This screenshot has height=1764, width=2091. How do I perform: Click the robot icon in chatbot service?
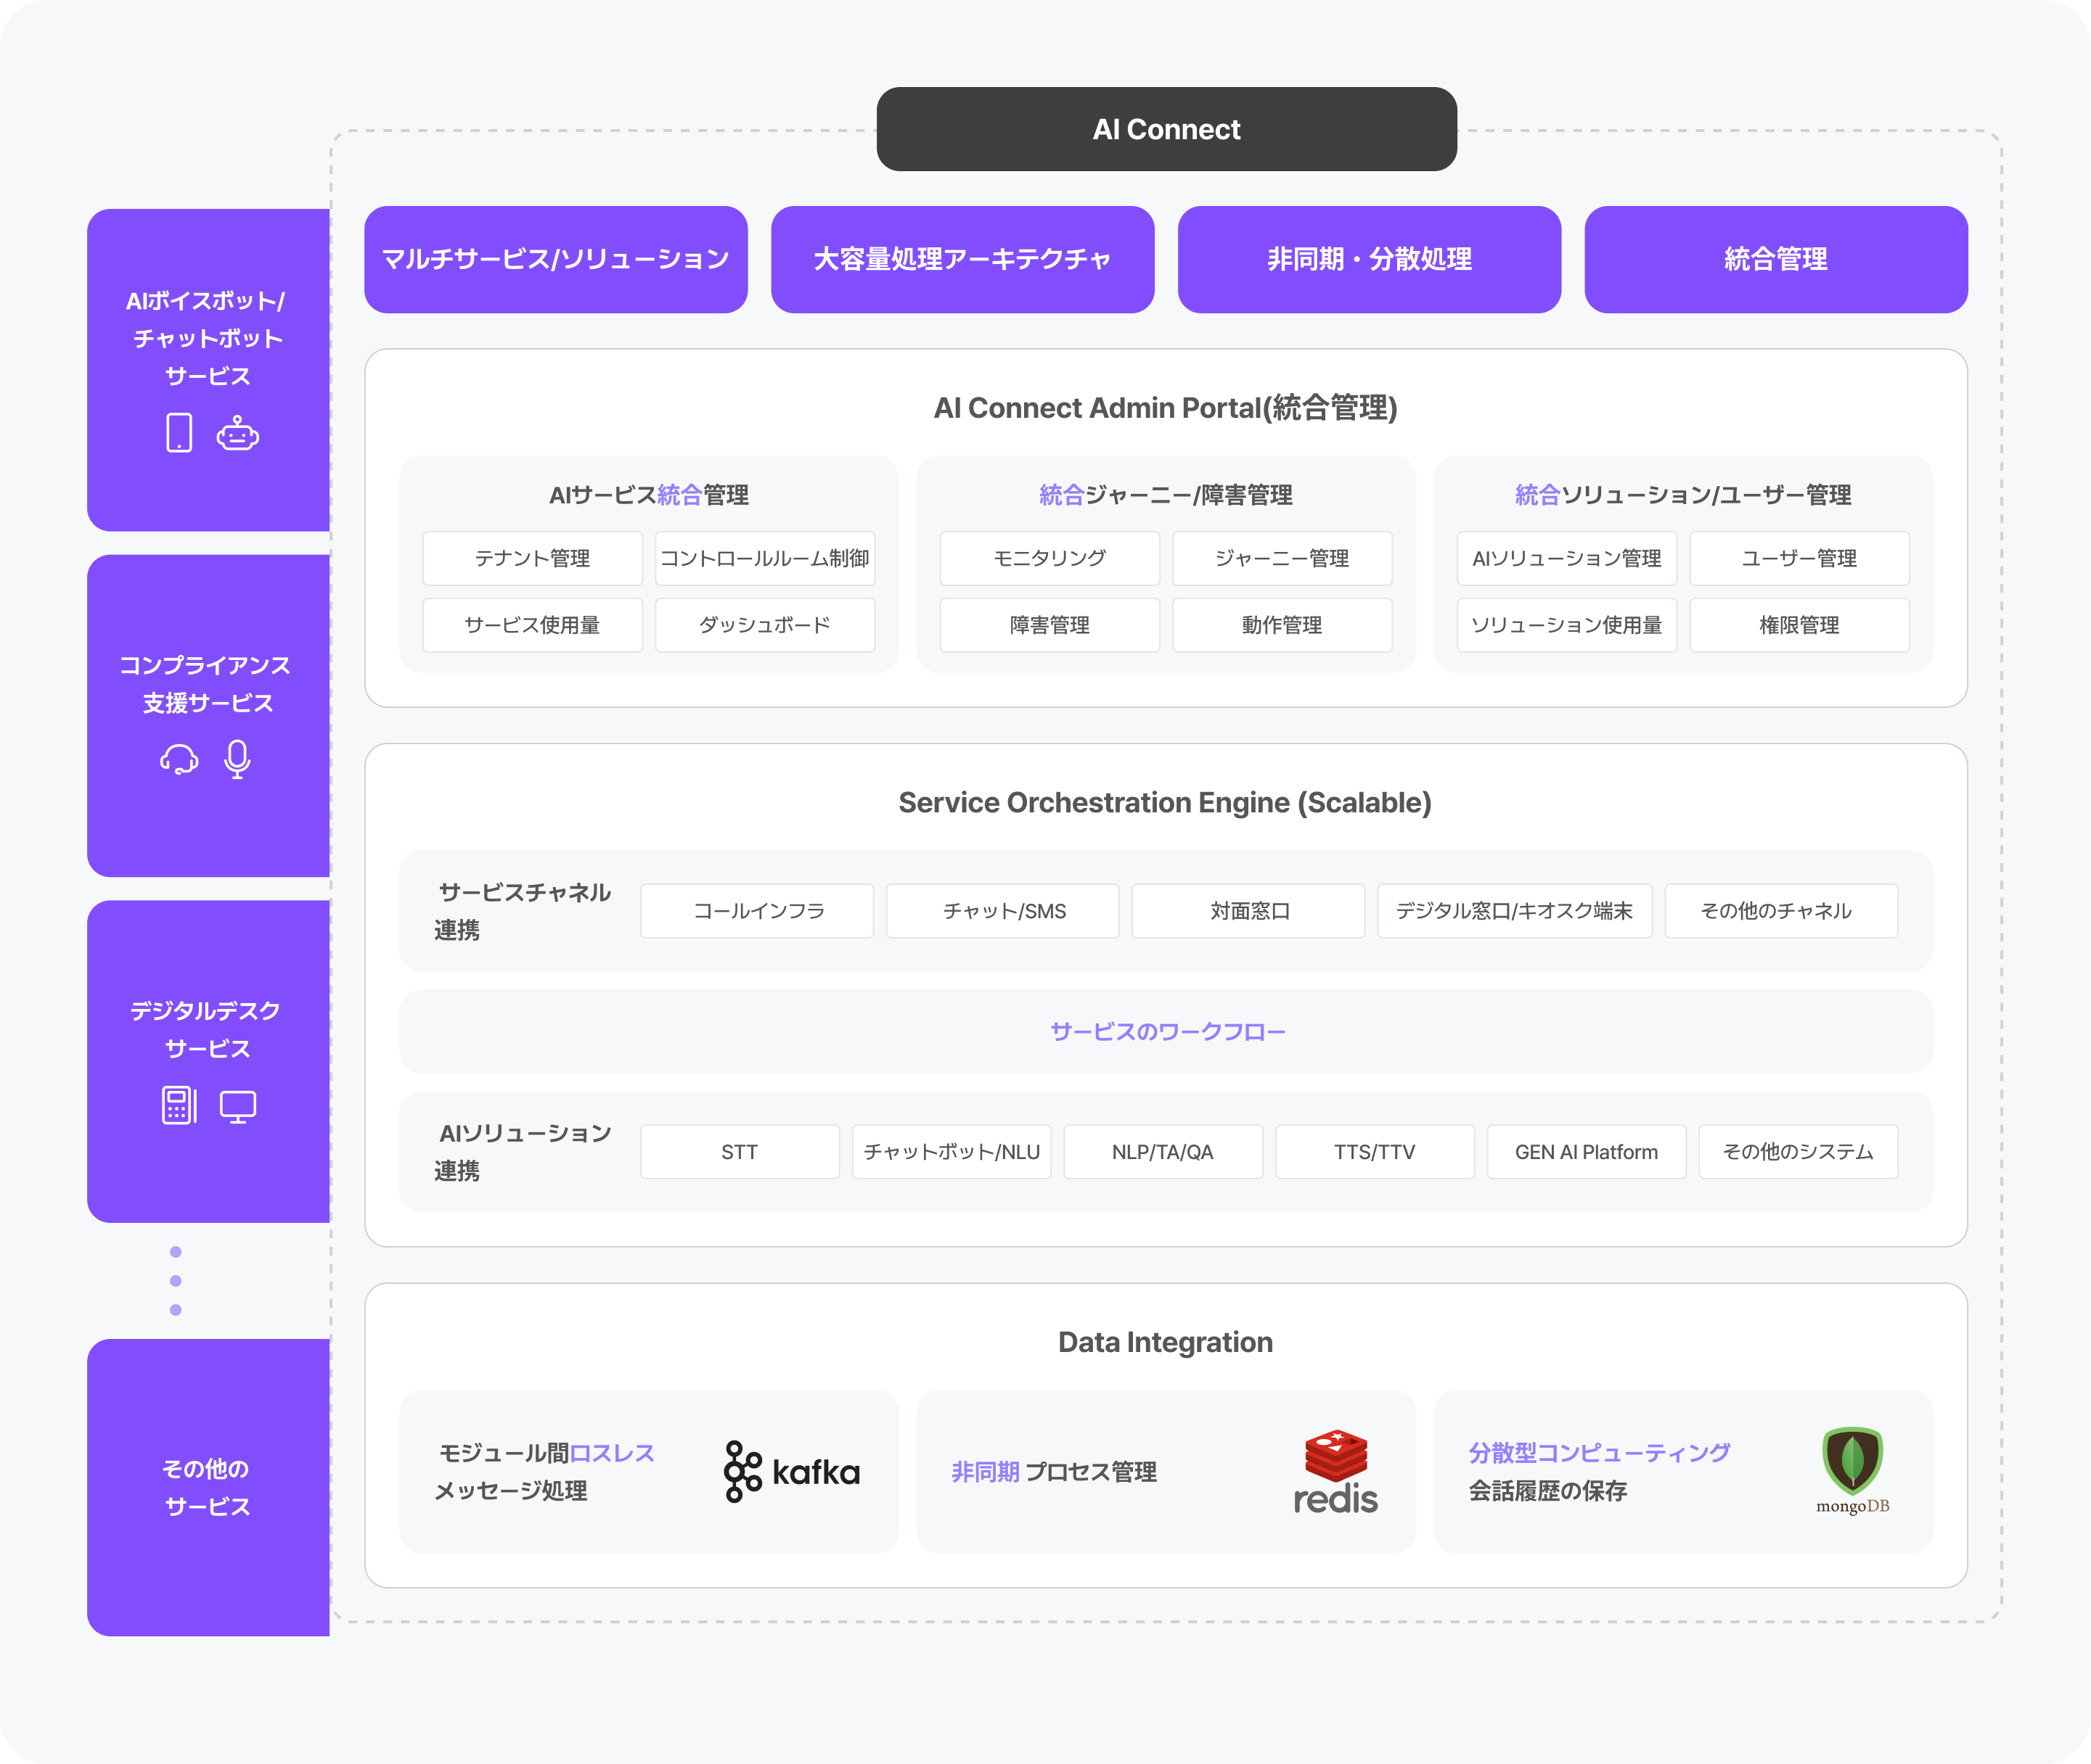coord(238,433)
